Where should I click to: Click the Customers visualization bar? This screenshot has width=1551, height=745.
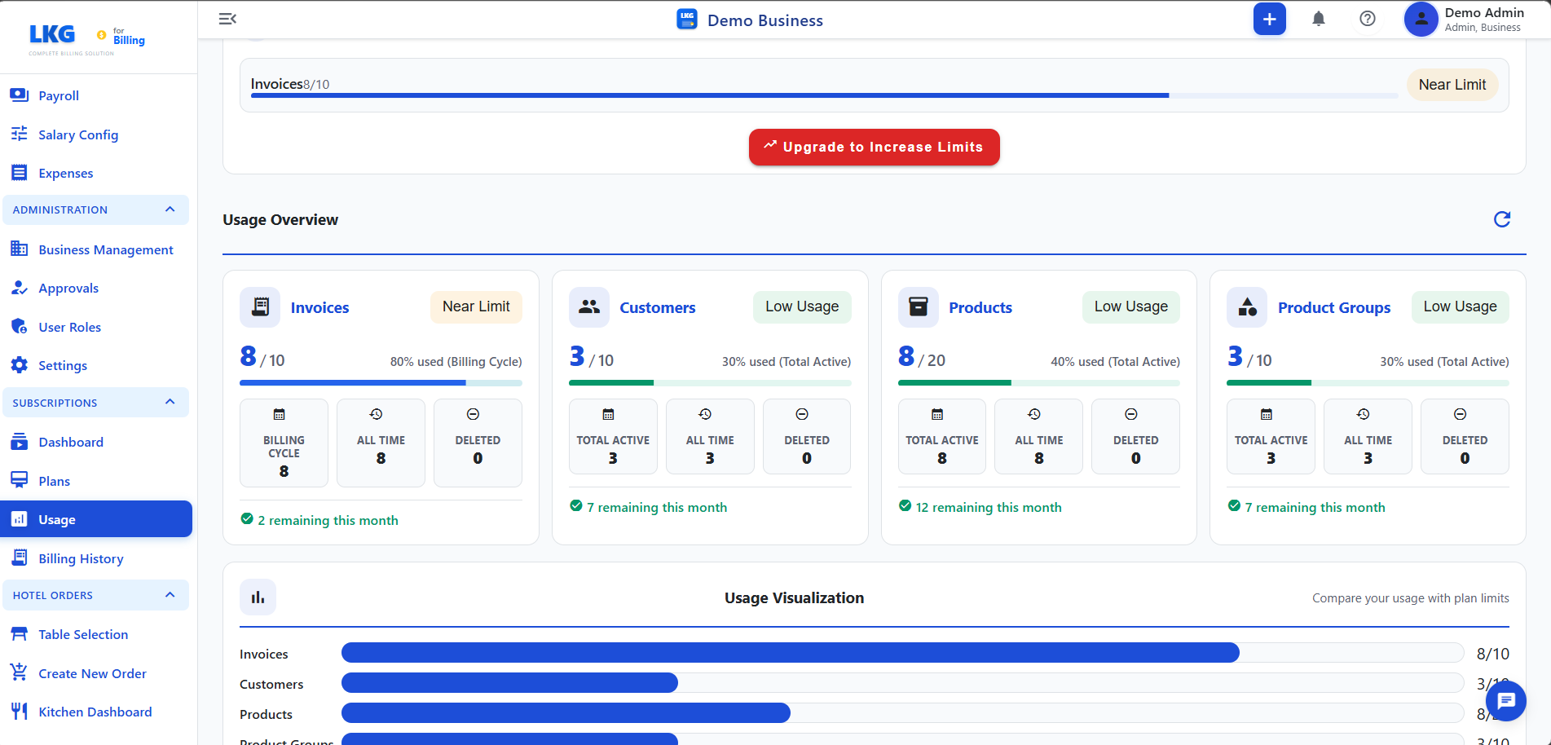coord(902,682)
